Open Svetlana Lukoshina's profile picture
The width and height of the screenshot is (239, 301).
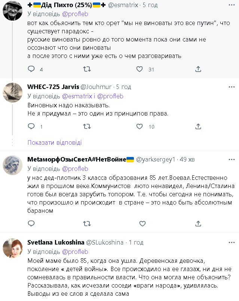coord(13,248)
